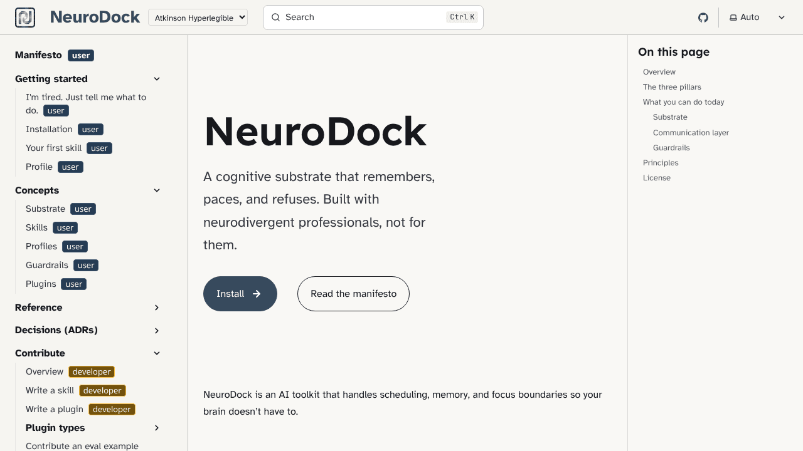This screenshot has width=803, height=451.
Task: Jump to The three pillars section
Action: tap(672, 87)
